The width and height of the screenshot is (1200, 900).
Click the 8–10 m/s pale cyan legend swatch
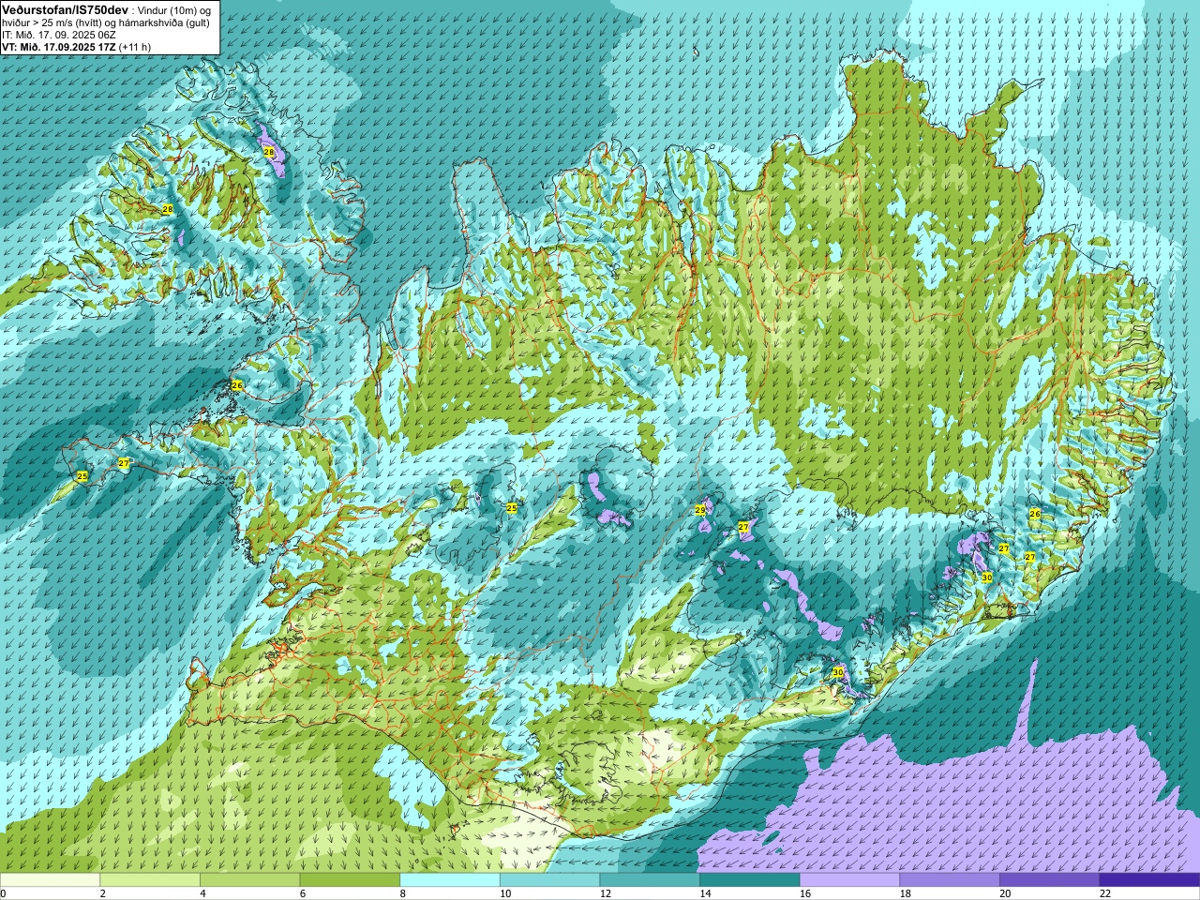[450, 879]
